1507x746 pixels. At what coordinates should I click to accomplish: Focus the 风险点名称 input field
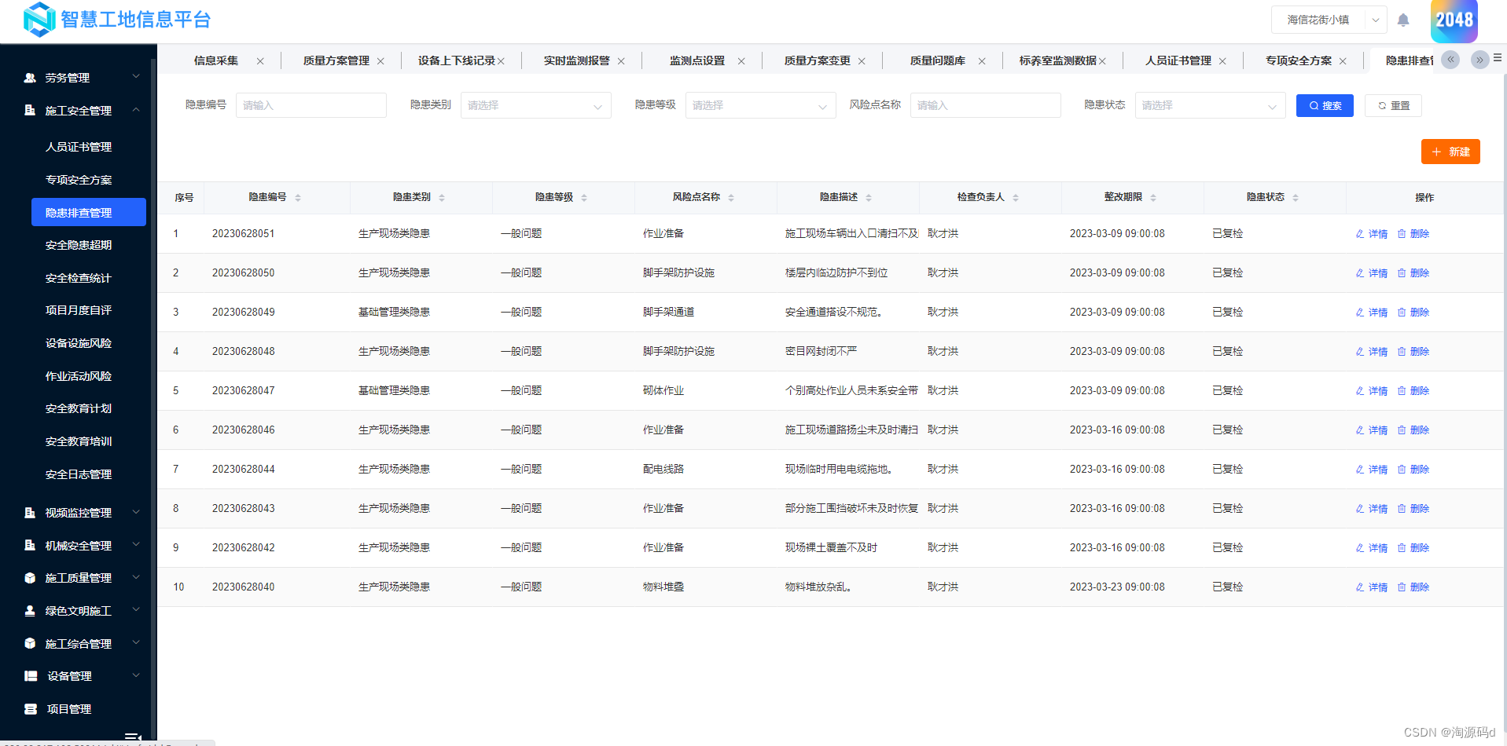pos(986,105)
